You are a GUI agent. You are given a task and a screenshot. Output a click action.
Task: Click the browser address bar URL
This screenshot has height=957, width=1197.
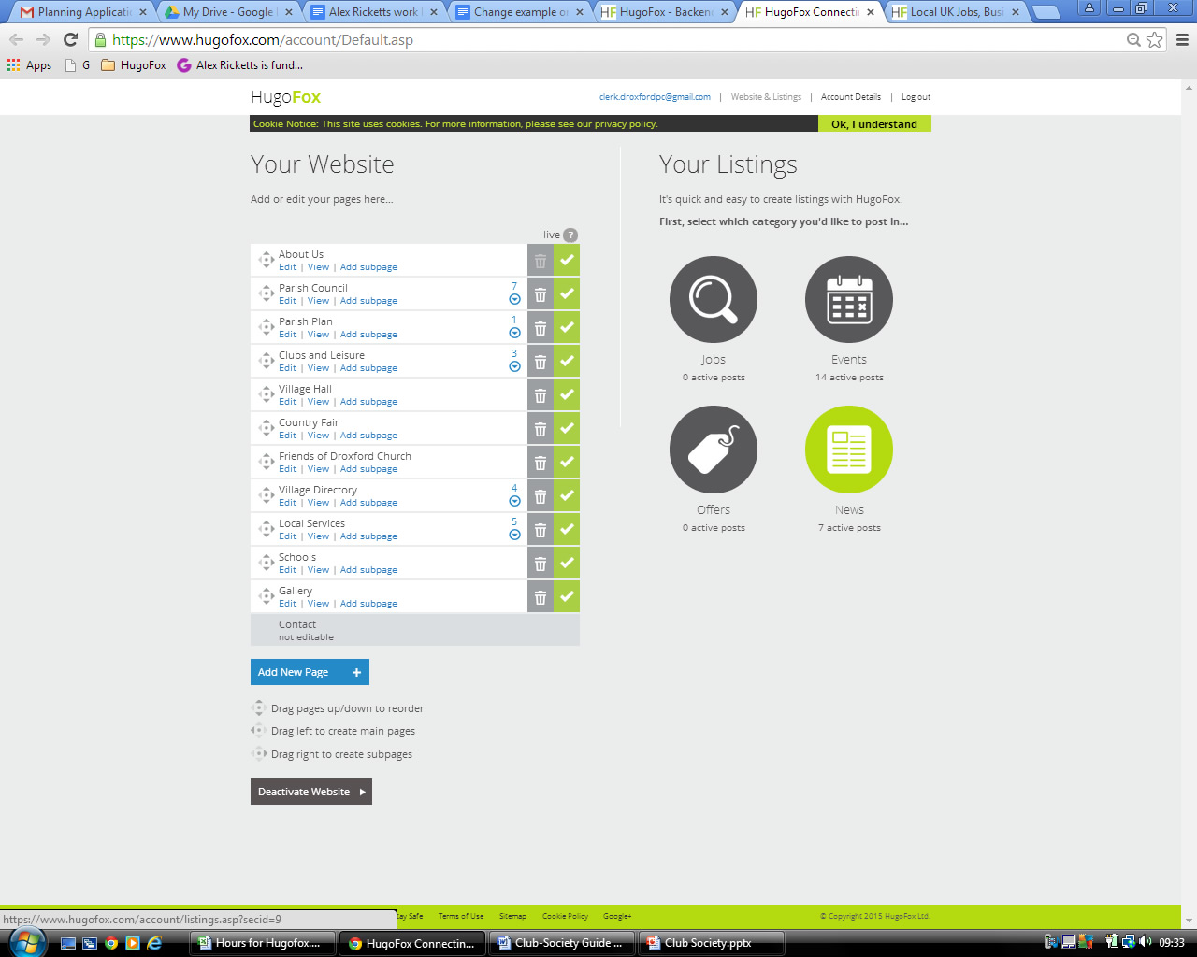(561, 40)
